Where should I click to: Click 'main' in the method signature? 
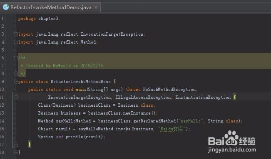81,90
